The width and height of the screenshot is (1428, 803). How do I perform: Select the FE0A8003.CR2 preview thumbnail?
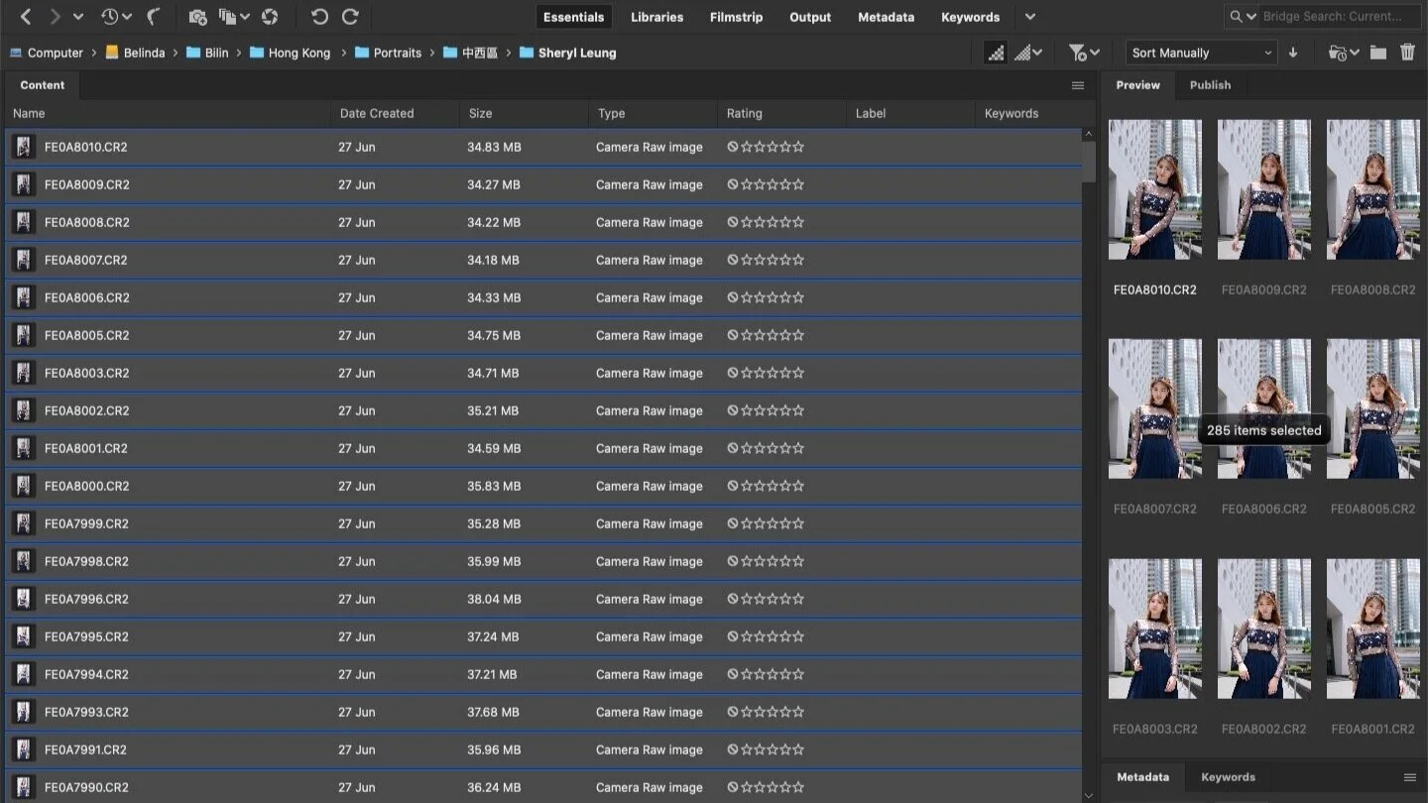[1155, 629]
